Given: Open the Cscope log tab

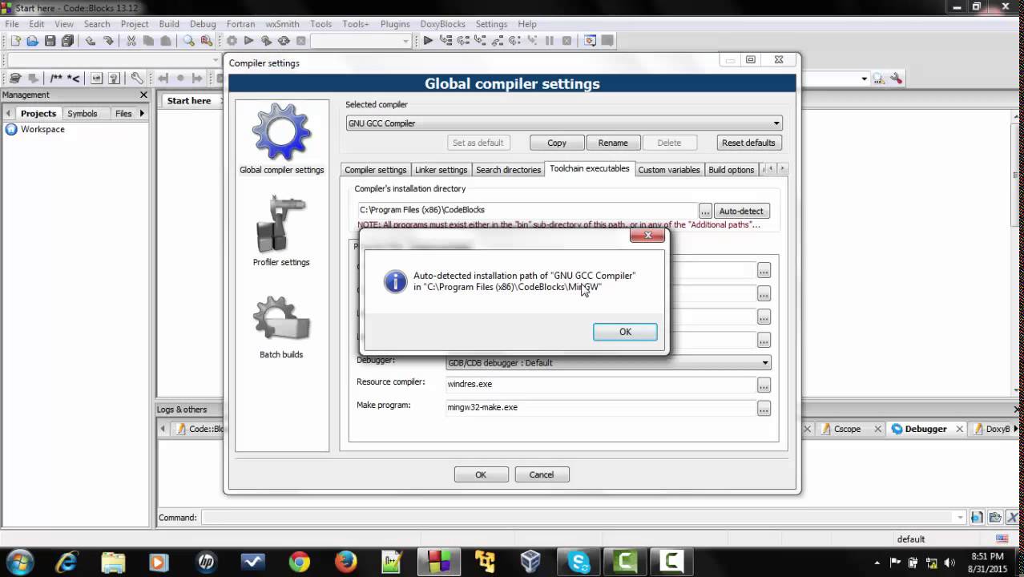Looking at the screenshot, I should (x=847, y=429).
